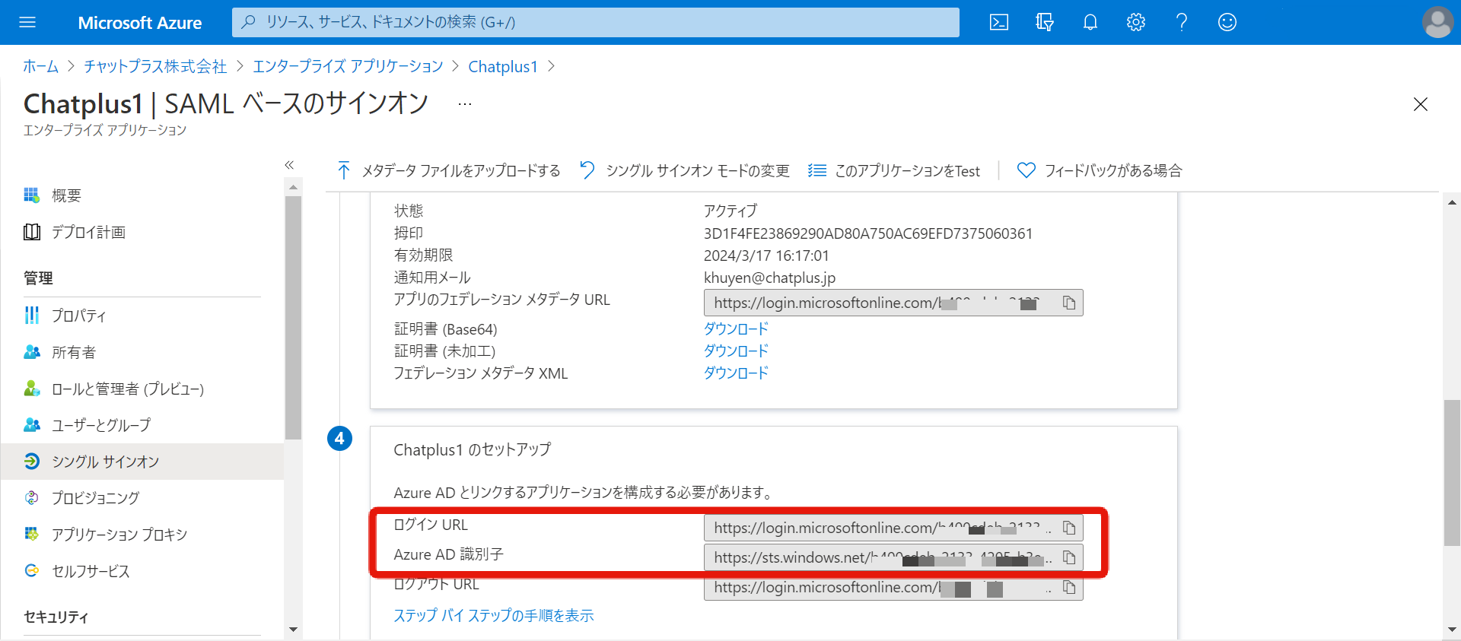Image resolution: width=1461 pixels, height=641 pixels.
Task: Select the notification email khuyen@chatplus.jp
Action: tap(769, 278)
